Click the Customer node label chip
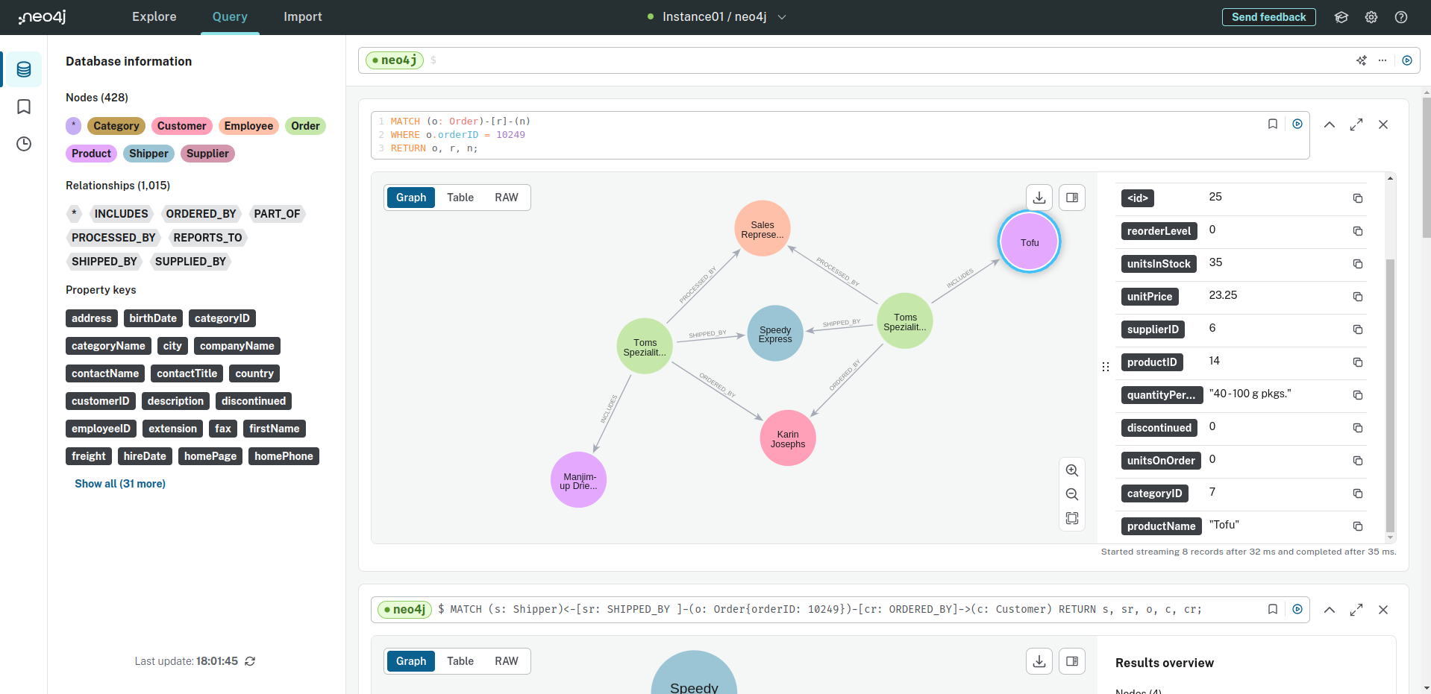The width and height of the screenshot is (1431, 694). click(182, 126)
